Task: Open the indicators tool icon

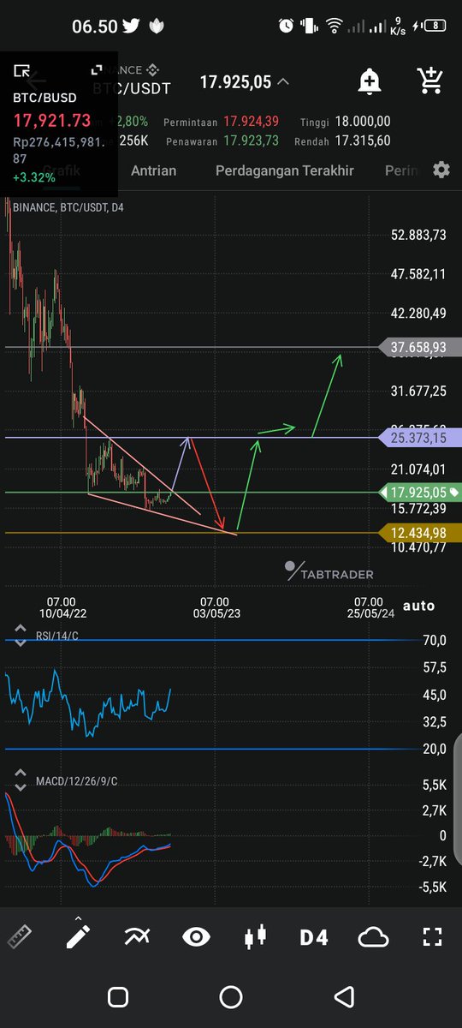Action: pos(137,937)
